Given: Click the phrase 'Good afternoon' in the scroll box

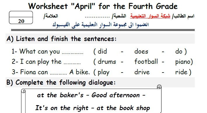Looking at the screenshot, I should point(115,95).
